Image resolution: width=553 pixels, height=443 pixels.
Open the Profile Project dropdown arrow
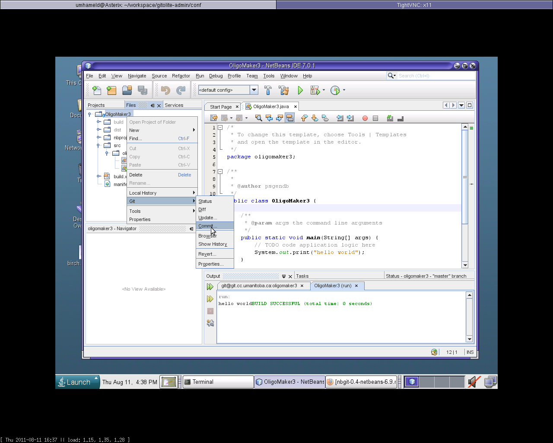344,90
